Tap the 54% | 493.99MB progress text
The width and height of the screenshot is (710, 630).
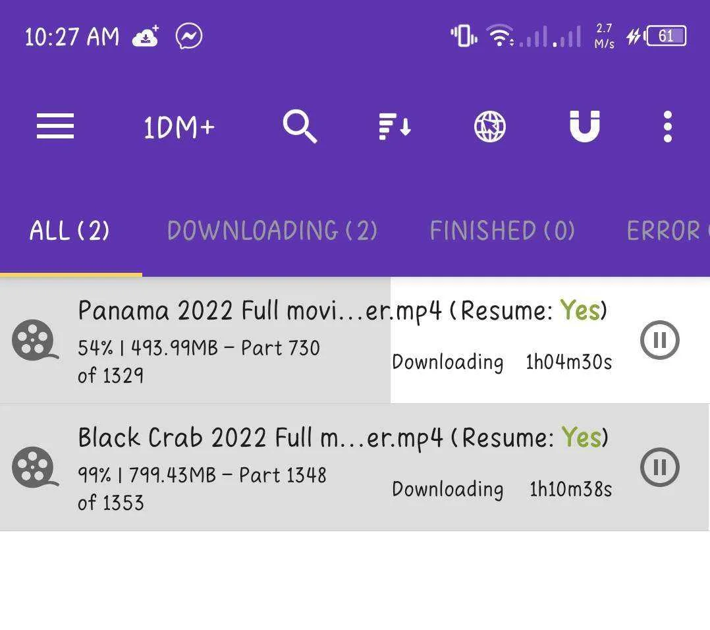tap(199, 361)
